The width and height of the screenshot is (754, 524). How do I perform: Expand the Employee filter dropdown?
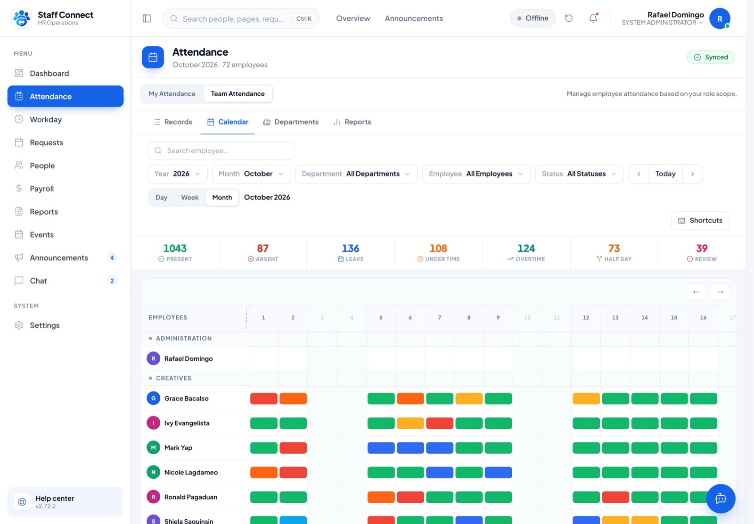[476, 174]
